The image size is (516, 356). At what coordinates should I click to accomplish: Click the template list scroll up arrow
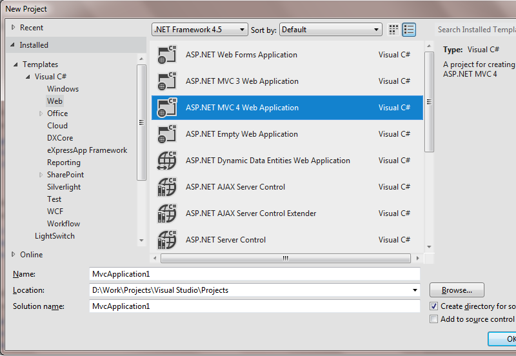pos(429,46)
